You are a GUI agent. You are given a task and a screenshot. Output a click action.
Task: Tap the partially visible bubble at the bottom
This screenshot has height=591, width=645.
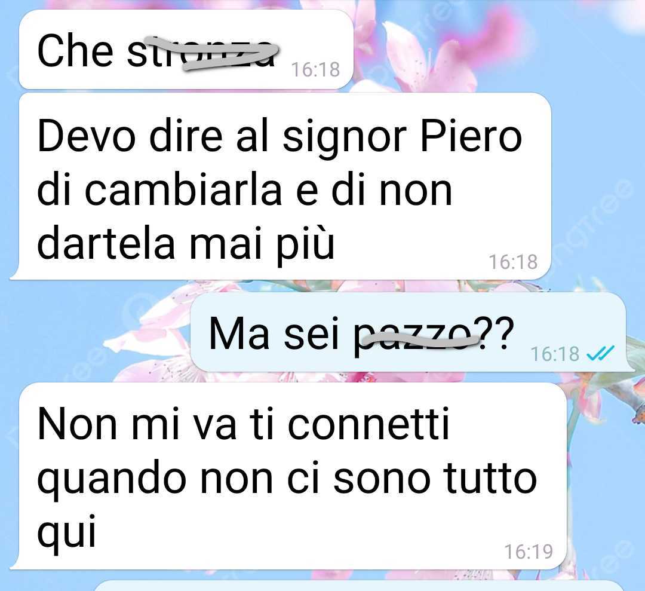358,586
